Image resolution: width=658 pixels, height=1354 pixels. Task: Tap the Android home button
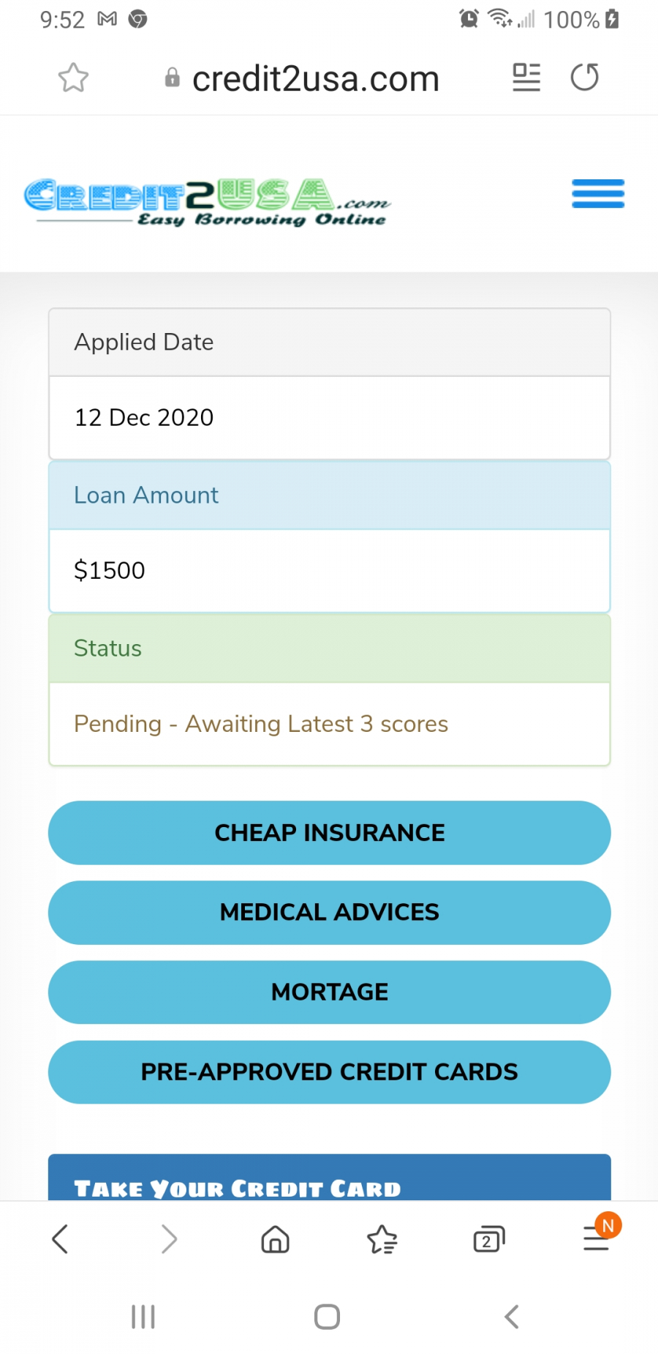[x=327, y=1317]
